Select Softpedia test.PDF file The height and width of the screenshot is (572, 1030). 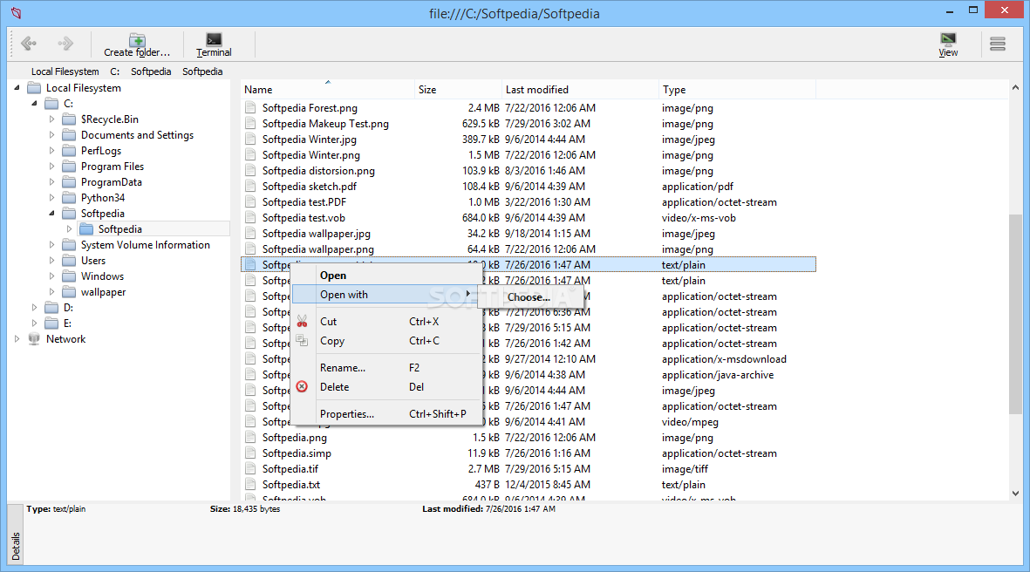(304, 202)
